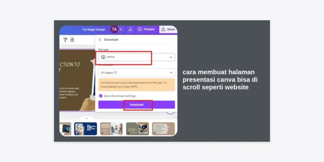Select slide thumbnail number 4
Viewport: 324px width, 162px height.
[86, 129]
